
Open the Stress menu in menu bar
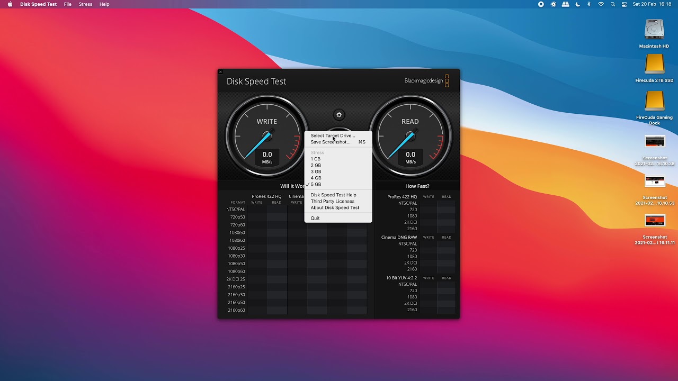click(85, 4)
